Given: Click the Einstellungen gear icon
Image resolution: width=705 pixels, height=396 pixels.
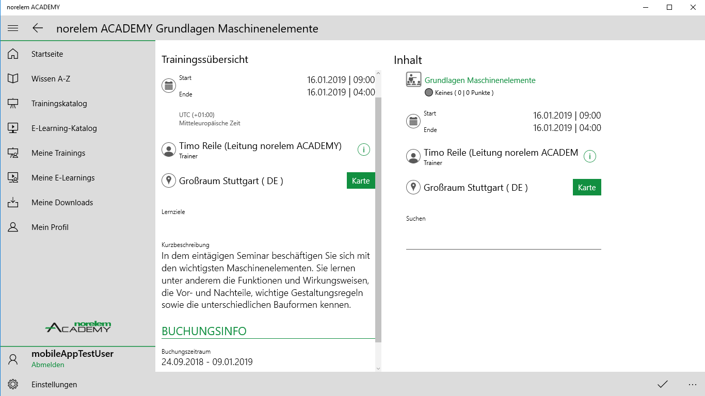Looking at the screenshot, I should coord(13,385).
